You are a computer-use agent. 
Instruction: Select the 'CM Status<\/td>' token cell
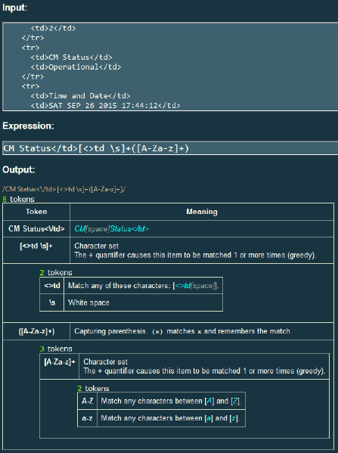coord(36,229)
